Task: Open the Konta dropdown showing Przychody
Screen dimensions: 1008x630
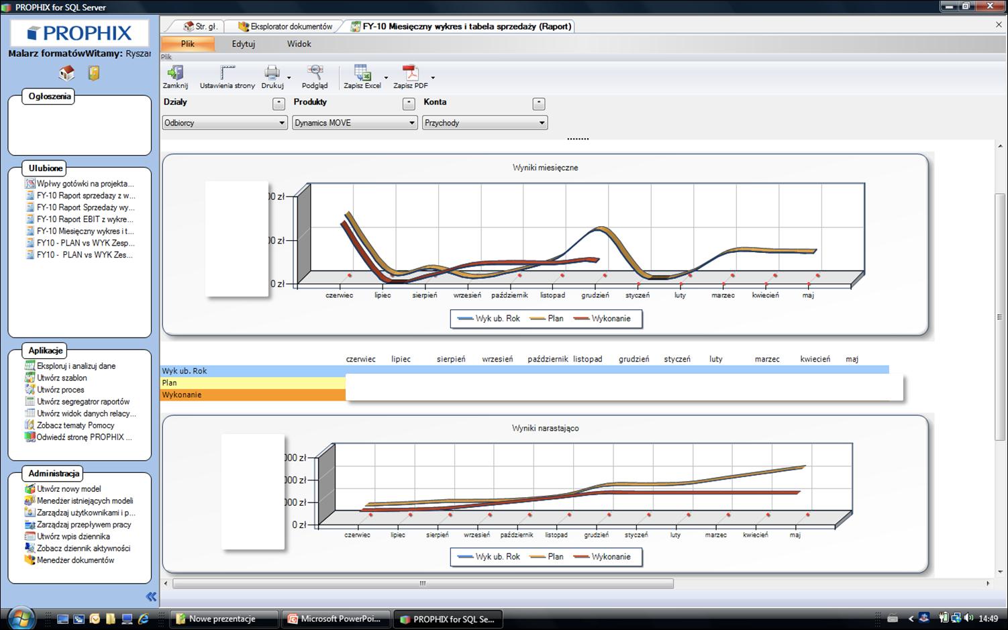Action: 485,123
